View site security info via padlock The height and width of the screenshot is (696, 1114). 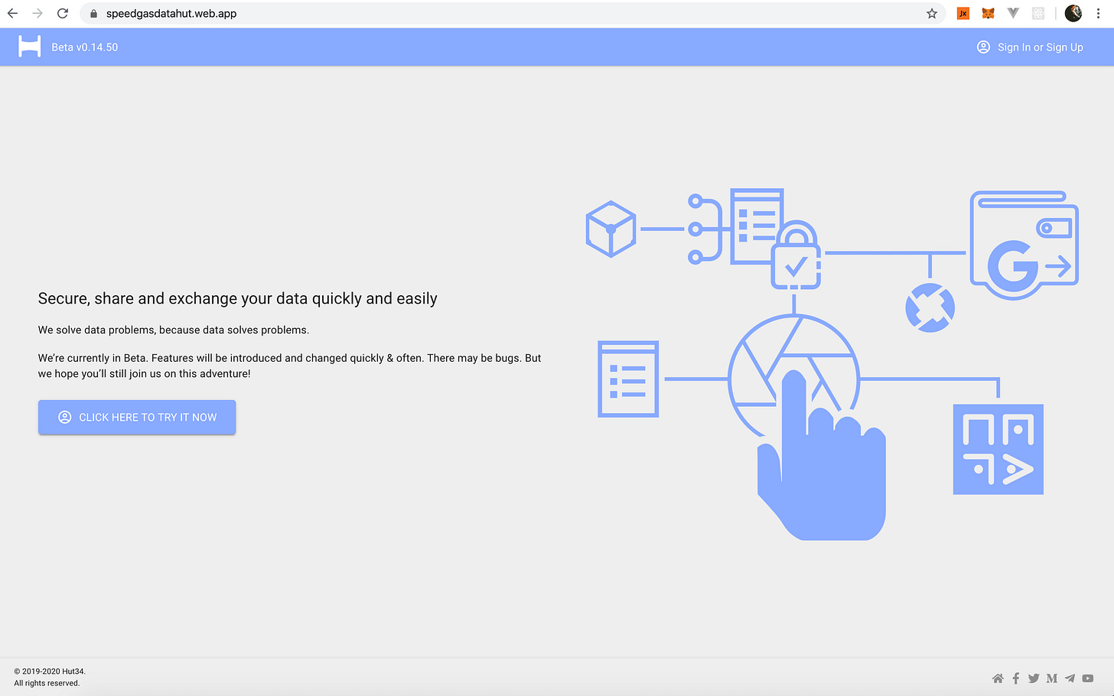click(94, 14)
